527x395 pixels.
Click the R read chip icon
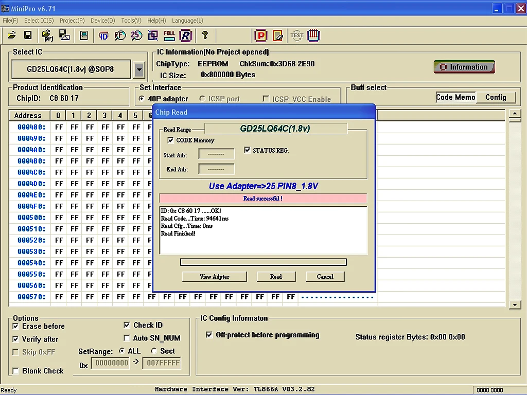[185, 35]
